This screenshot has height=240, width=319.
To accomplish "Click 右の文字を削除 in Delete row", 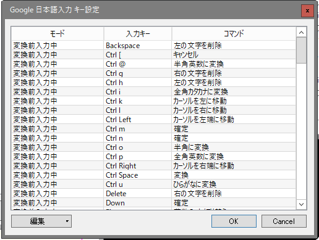I will (x=234, y=194).
